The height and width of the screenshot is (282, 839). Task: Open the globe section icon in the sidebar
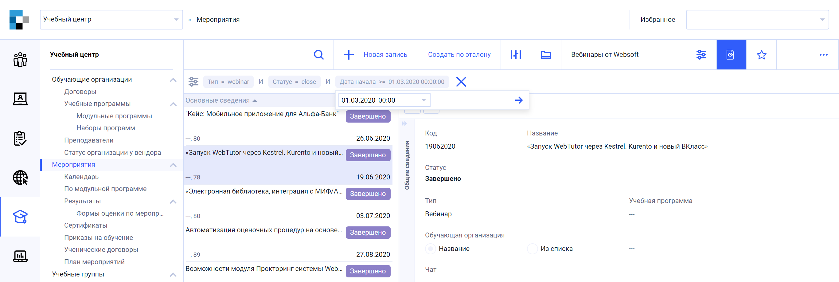[20, 178]
